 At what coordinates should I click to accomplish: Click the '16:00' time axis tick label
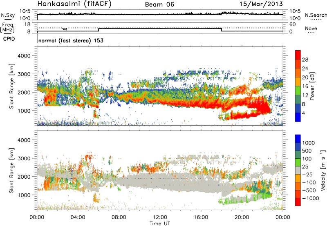[201, 217]
